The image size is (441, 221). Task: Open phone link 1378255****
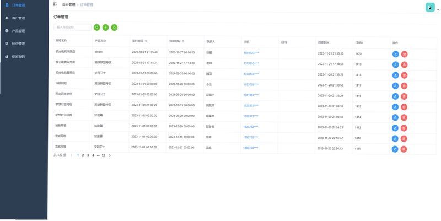pos(251,63)
